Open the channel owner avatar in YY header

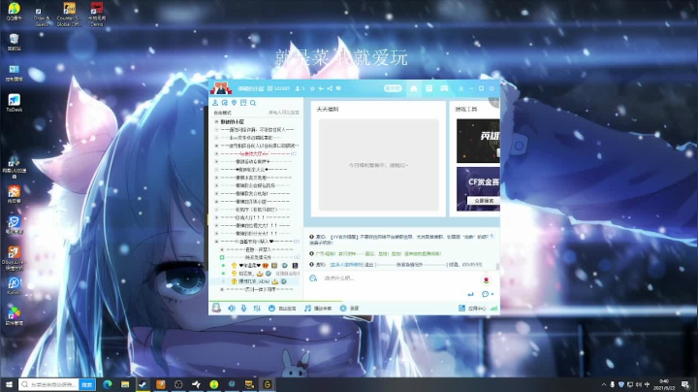pyautogui.click(x=221, y=88)
